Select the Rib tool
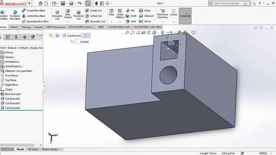The width and height of the screenshot is (276, 155). click(130, 10)
